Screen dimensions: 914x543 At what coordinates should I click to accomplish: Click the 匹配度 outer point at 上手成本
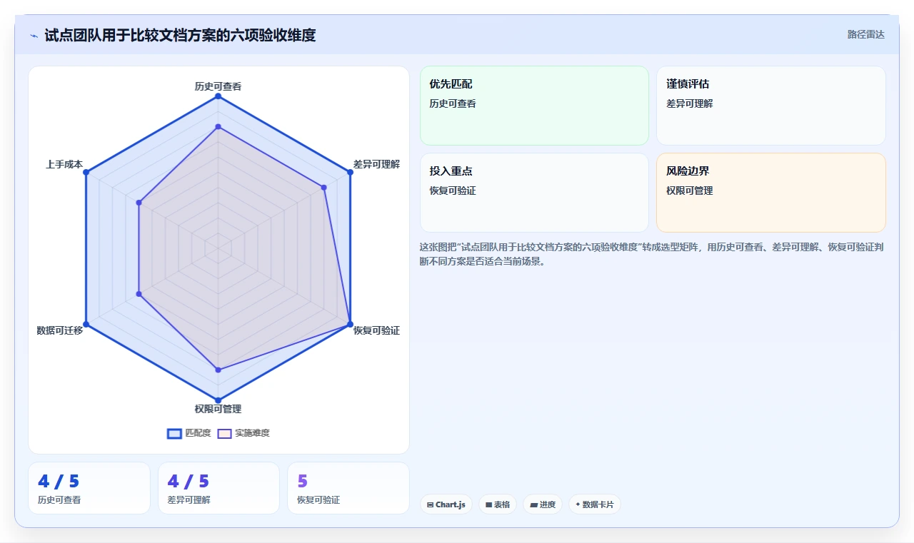click(x=86, y=172)
